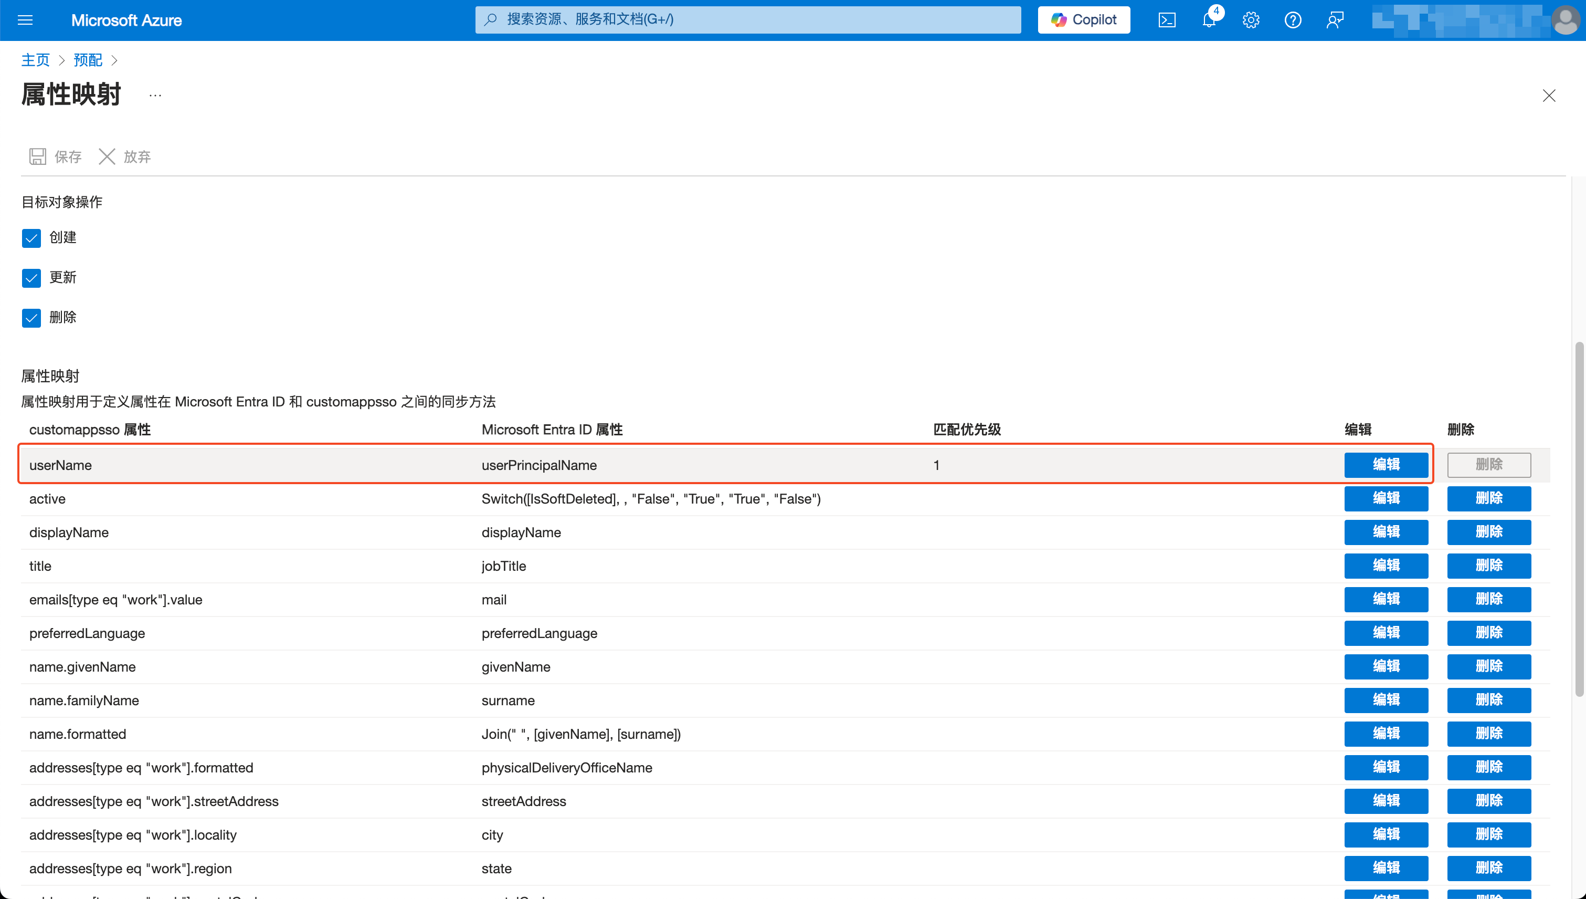
Task: Open the portal hamburger menu
Action: [25, 20]
